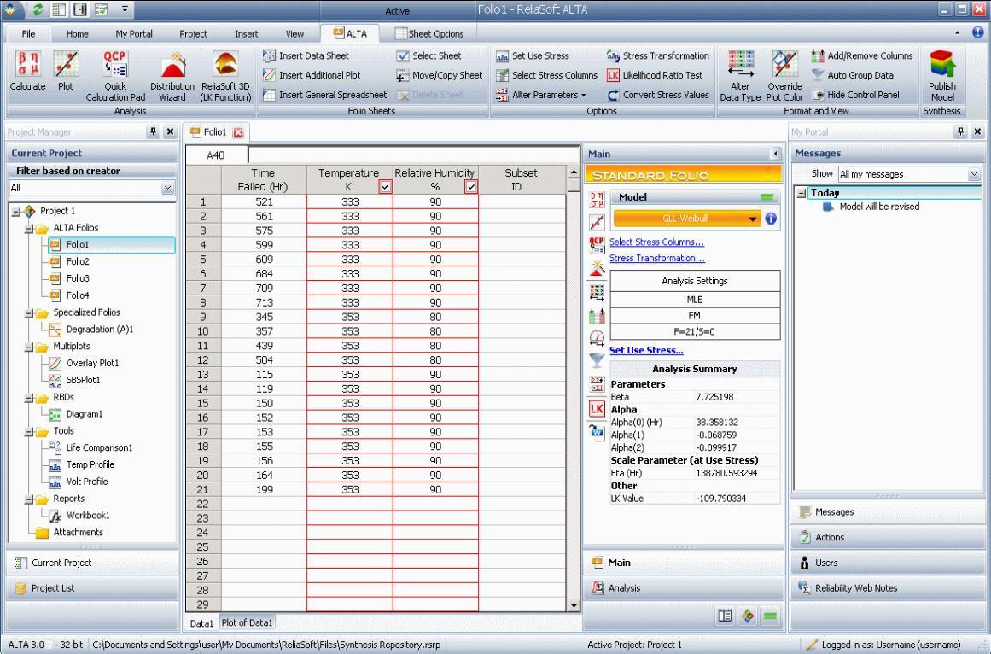This screenshot has height=654, width=991.
Task: Collapse the ALTA Folios tree node
Action: [x=28, y=228]
